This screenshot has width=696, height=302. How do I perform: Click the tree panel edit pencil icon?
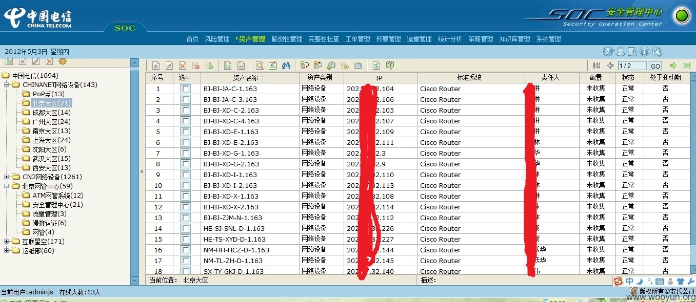click(x=36, y=61)
